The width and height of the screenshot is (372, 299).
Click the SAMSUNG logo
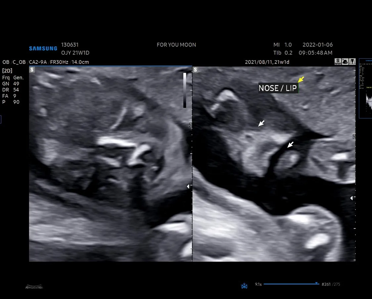pos(43,48)
